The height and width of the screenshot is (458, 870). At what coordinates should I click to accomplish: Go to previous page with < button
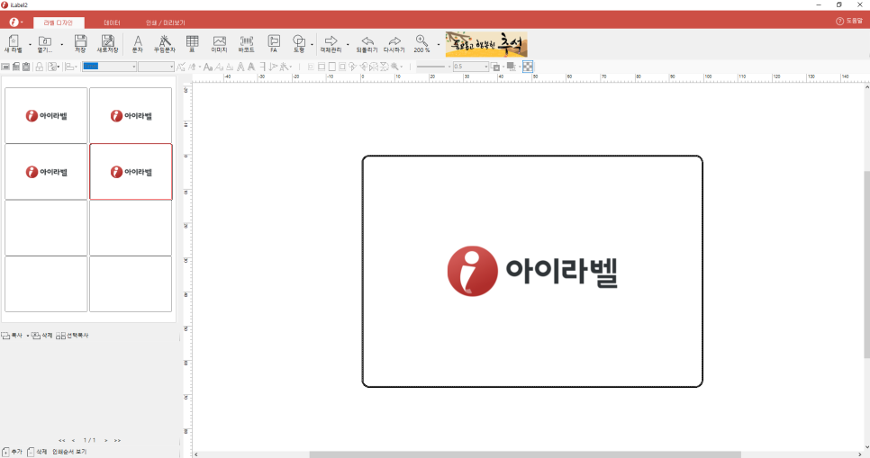point(73,440)
